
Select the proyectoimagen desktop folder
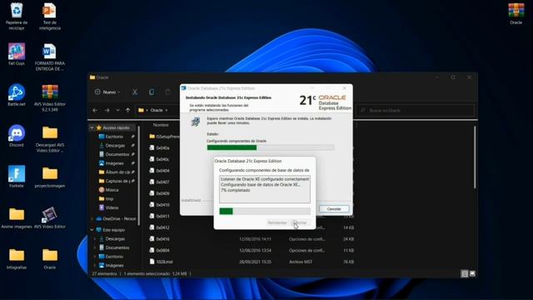[50, 177]
